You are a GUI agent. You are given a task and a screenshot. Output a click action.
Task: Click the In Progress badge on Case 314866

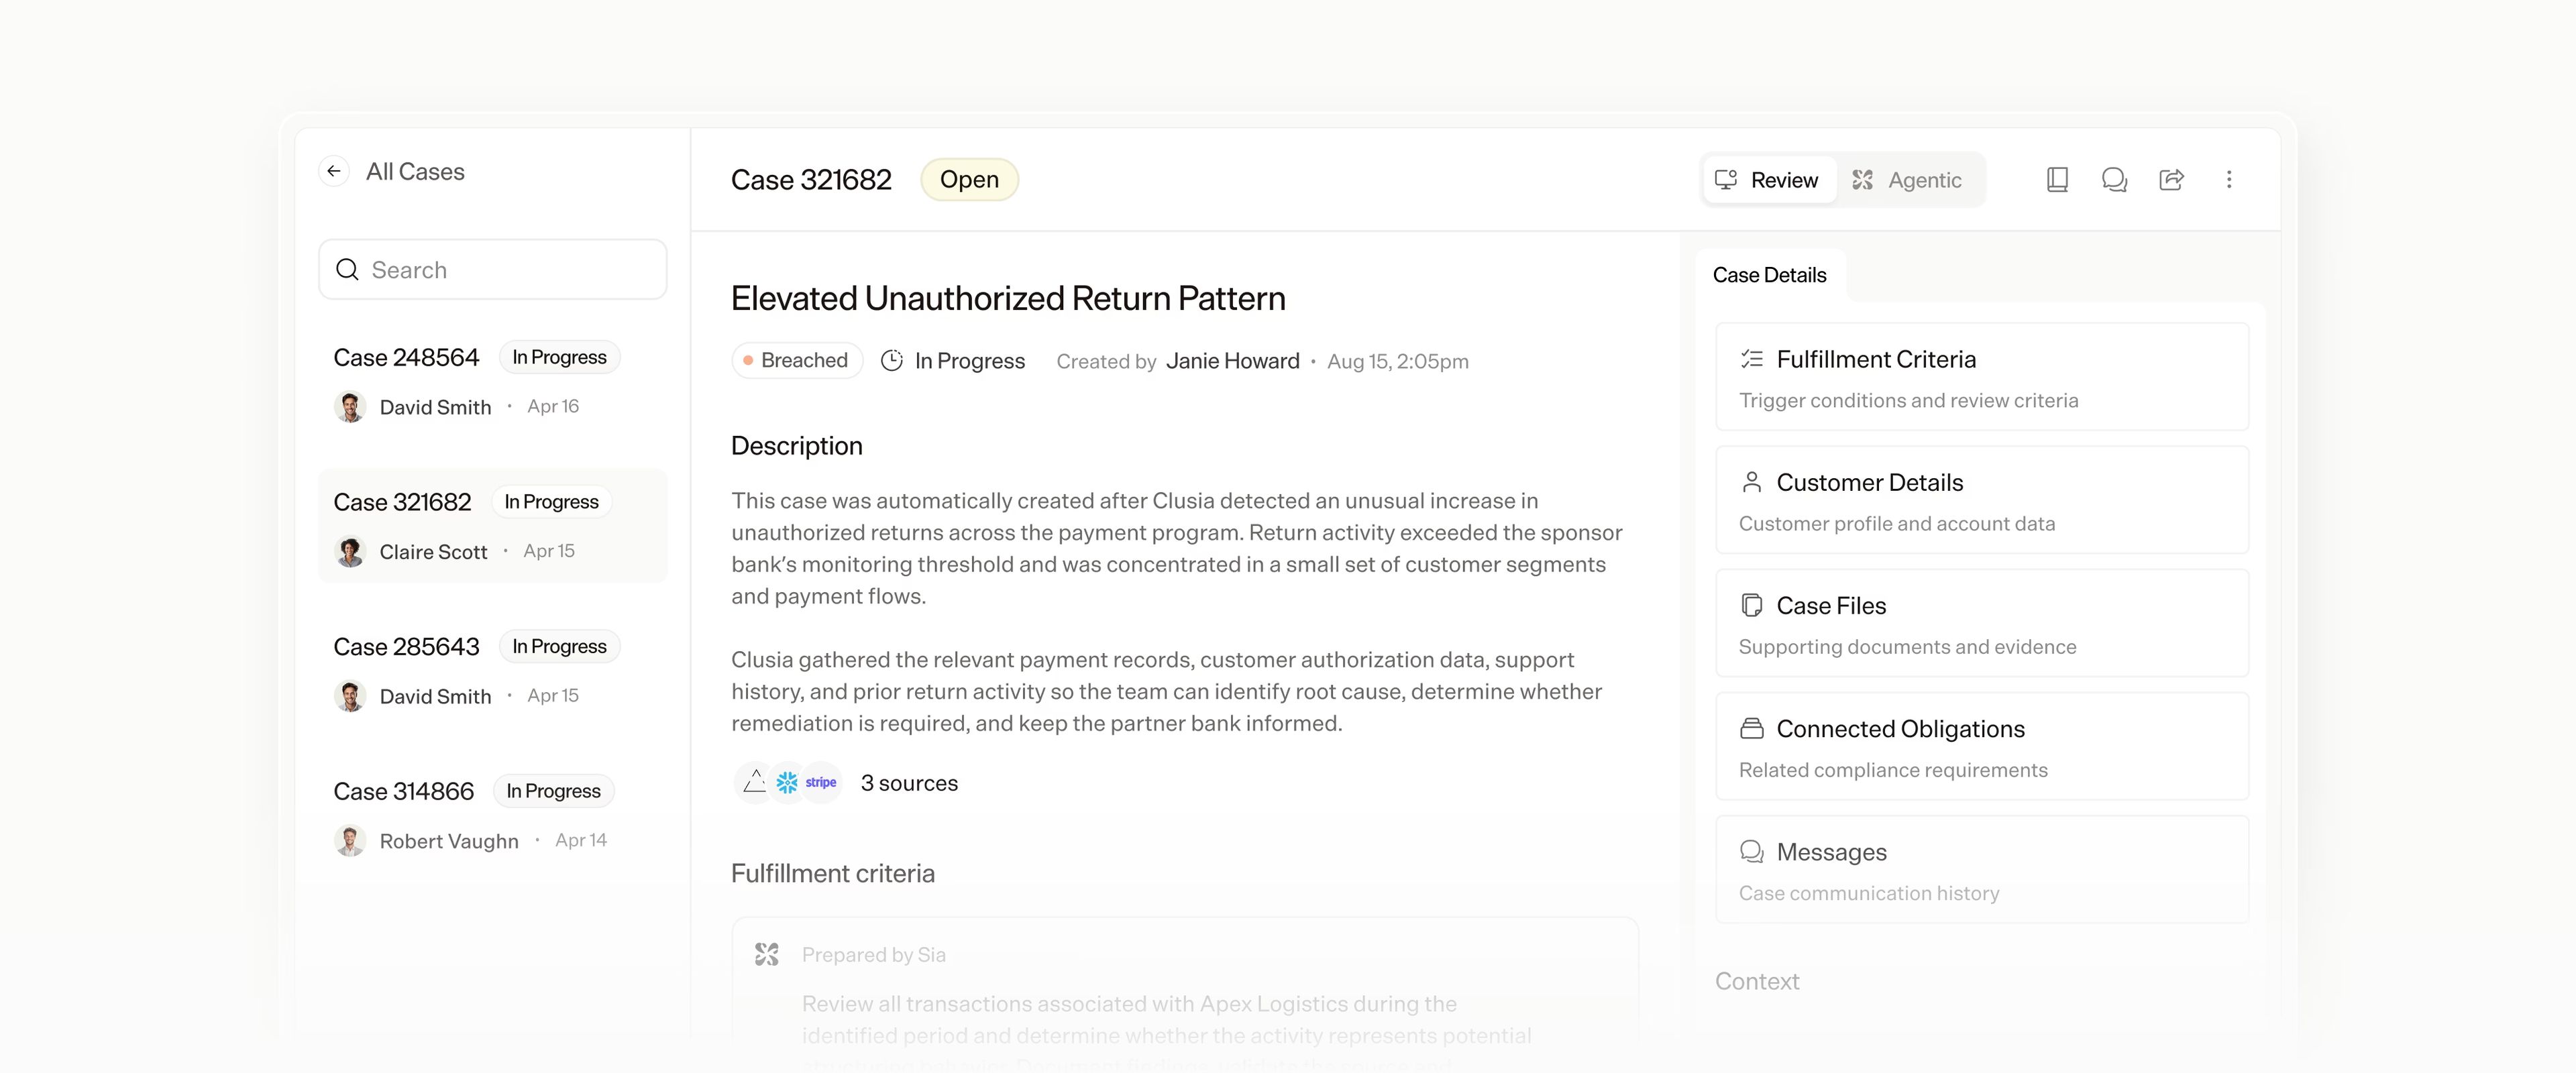(553, 791)
